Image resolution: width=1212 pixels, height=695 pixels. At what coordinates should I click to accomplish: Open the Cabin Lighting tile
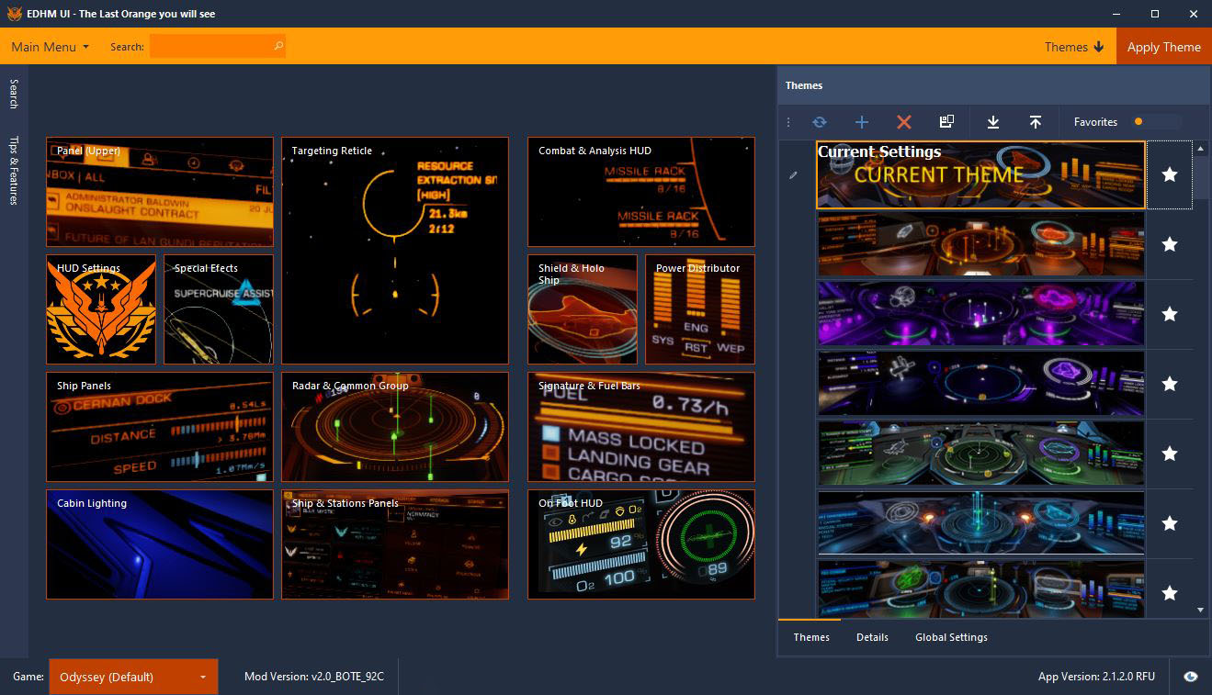click(160, 544)
